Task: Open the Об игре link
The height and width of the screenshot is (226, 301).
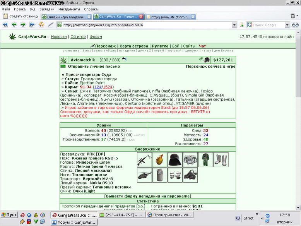Action: click(x=78, y=37)
